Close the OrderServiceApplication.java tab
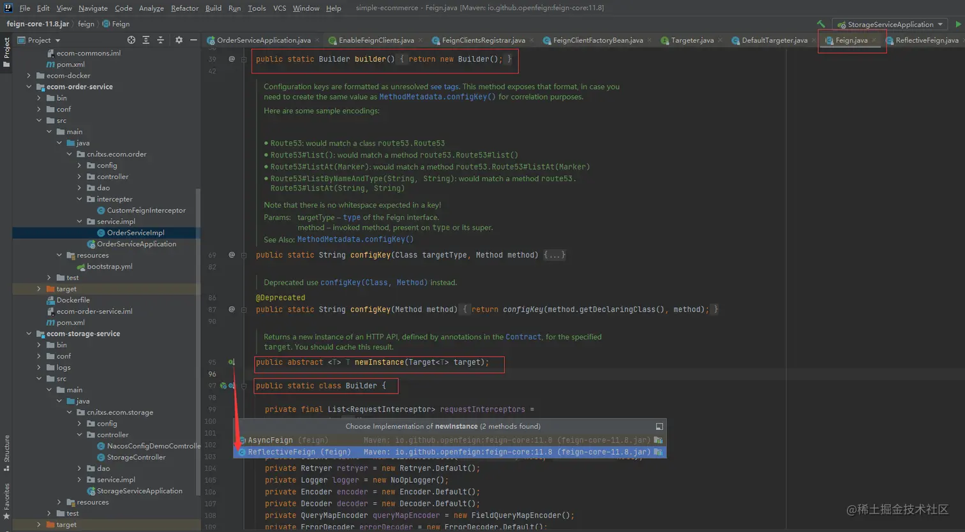The height and width of the screenshot is (532, 965). coord(317,40)
